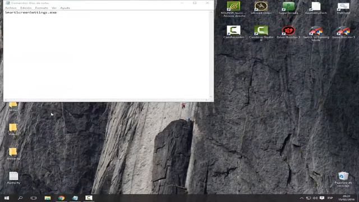
Task: Click ESP language indicator
Action: coord(330,198)
